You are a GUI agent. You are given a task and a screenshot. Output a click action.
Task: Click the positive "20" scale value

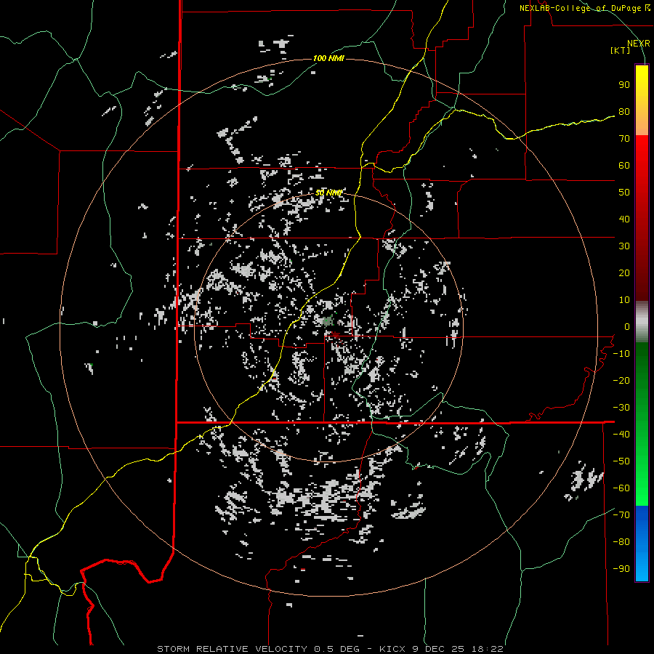(624, 273)
